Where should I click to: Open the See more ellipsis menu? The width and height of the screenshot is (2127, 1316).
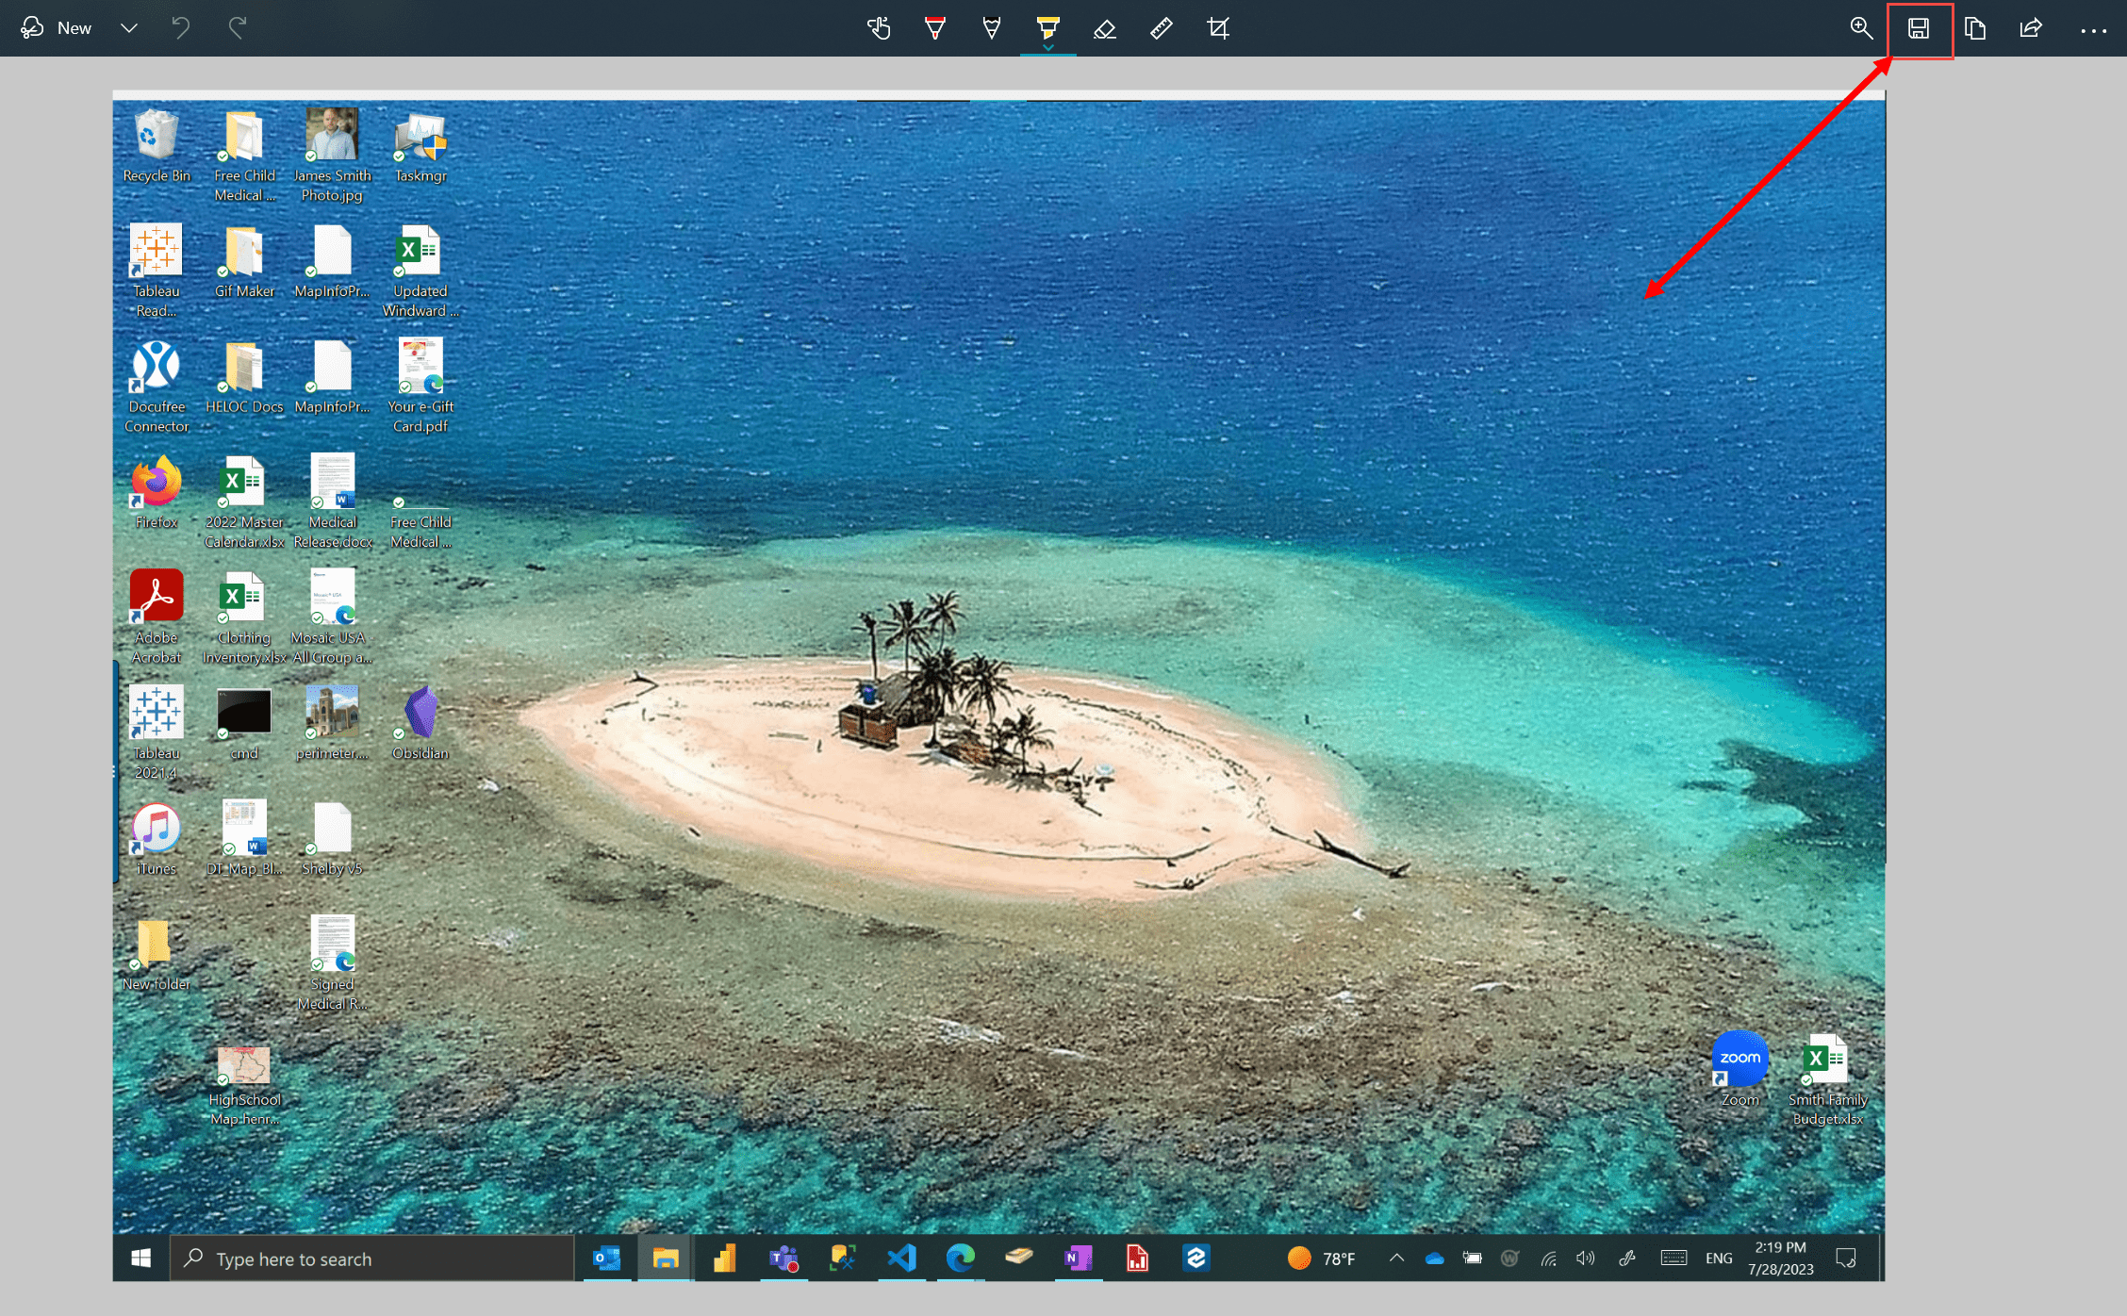click(x=2094, y=30)
